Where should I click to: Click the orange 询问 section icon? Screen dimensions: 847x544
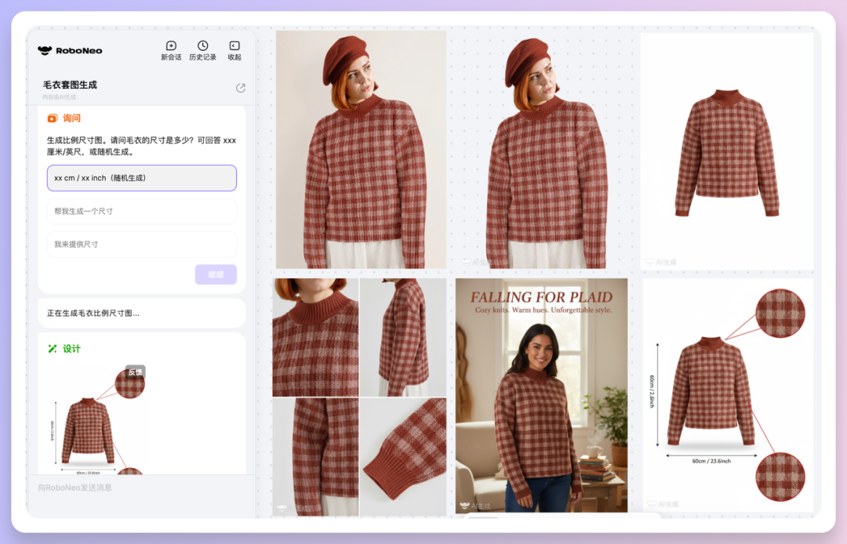[x=53, y=118]
